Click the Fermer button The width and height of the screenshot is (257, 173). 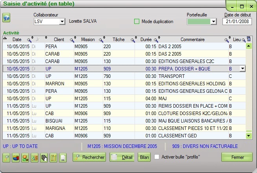pos(237,157)
